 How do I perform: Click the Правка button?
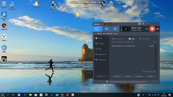[128, 77]
